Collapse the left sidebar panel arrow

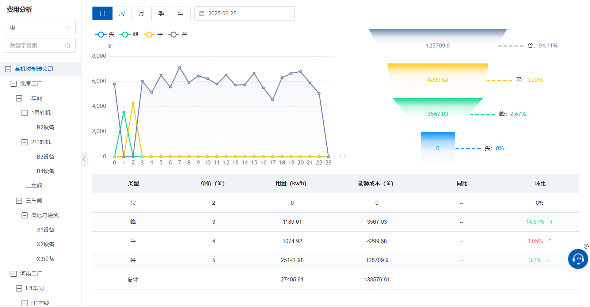[x=84, y=159]
